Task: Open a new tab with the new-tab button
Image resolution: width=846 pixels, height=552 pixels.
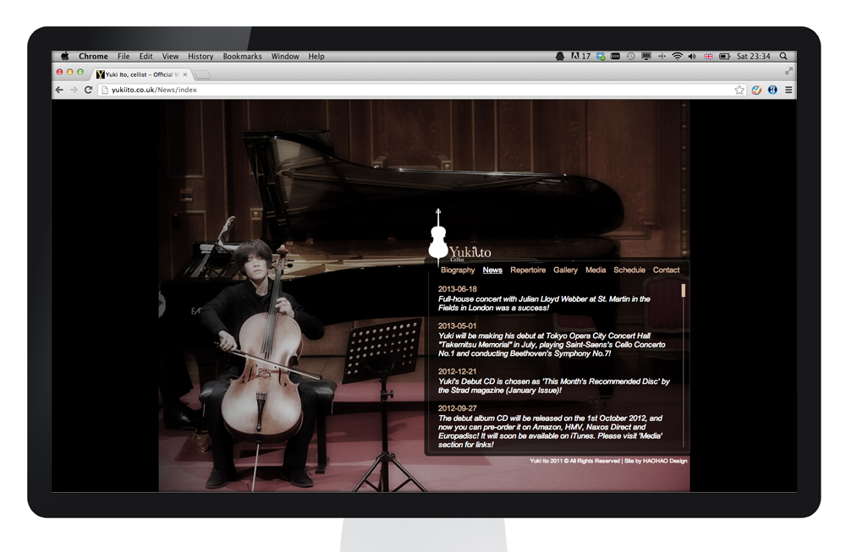Action: point(202,74)
